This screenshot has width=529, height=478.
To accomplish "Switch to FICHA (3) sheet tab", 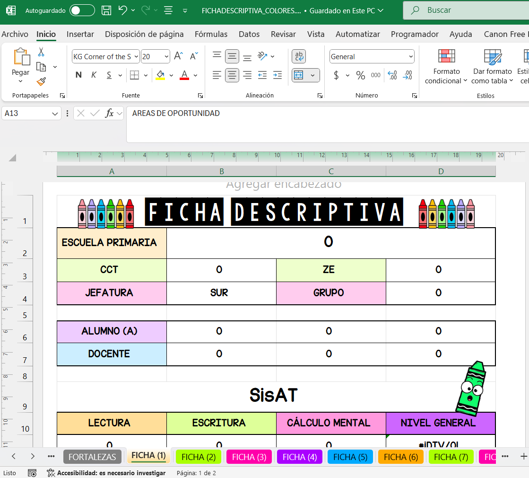I will pyautogui.click(x=249, y=457).
